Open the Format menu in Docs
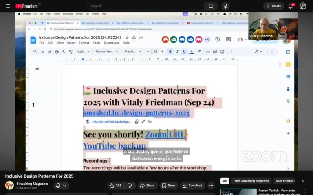This screenshot has height=195, width=313. [84, 43]
